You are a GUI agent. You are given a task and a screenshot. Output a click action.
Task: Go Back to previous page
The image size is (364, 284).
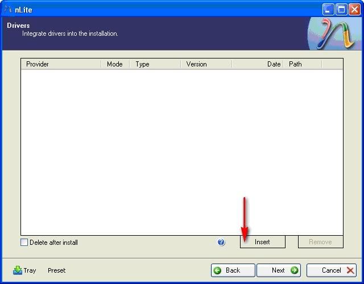pos(233,270)
